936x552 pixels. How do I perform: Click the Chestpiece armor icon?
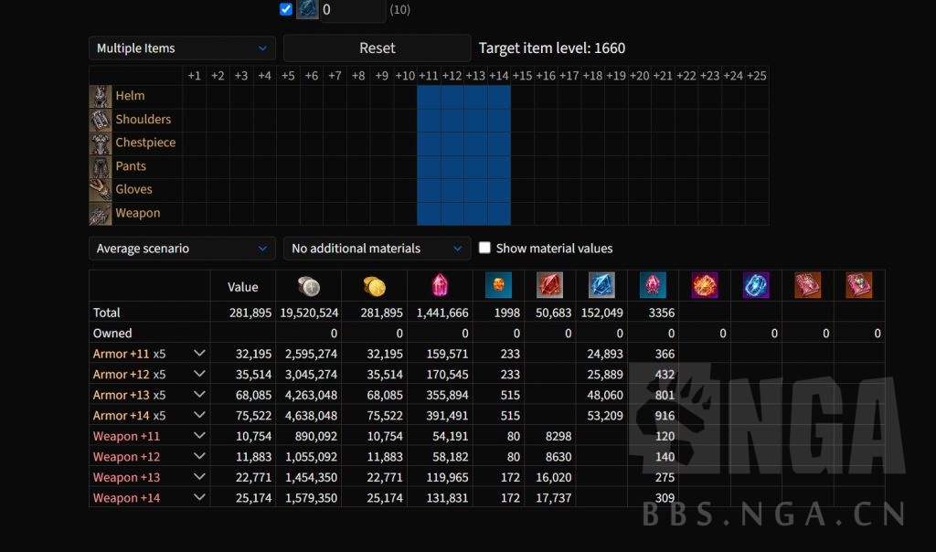point(101,143)
